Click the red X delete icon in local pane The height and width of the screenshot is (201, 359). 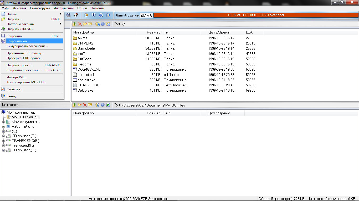pos(85,105)
